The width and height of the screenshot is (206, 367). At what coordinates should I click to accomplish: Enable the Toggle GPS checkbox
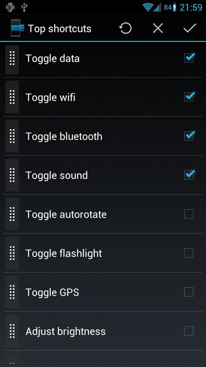(x=189, y=292)
